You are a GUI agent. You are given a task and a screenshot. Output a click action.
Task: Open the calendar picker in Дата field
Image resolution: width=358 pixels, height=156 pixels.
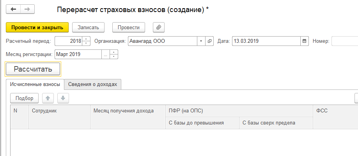click(304, 41)
